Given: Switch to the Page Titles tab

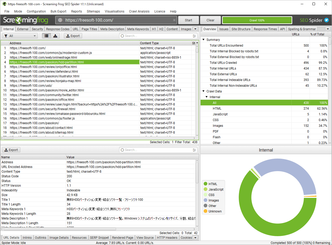Looking at the screenshot, I should (89, 29).
